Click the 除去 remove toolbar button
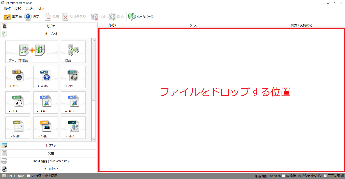Viewport: 345px width, 179px height. tap(52, 17)
